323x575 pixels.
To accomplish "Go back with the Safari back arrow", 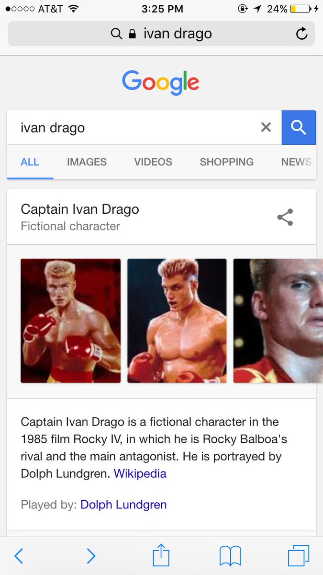I will (19, 556).
